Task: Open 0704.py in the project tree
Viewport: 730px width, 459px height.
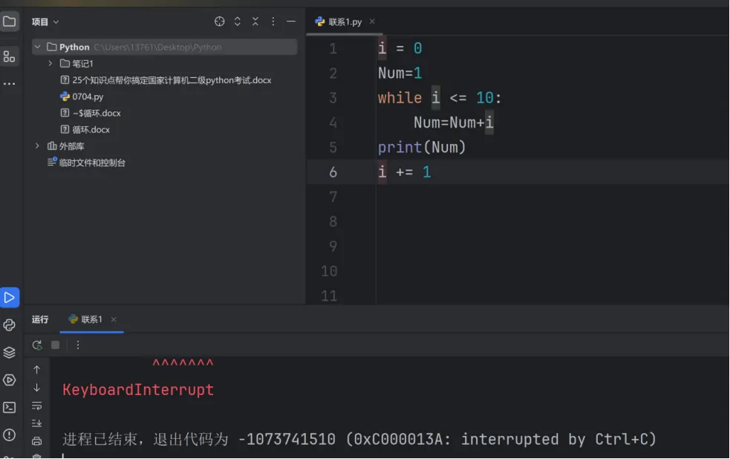Action: coord(82,97)
